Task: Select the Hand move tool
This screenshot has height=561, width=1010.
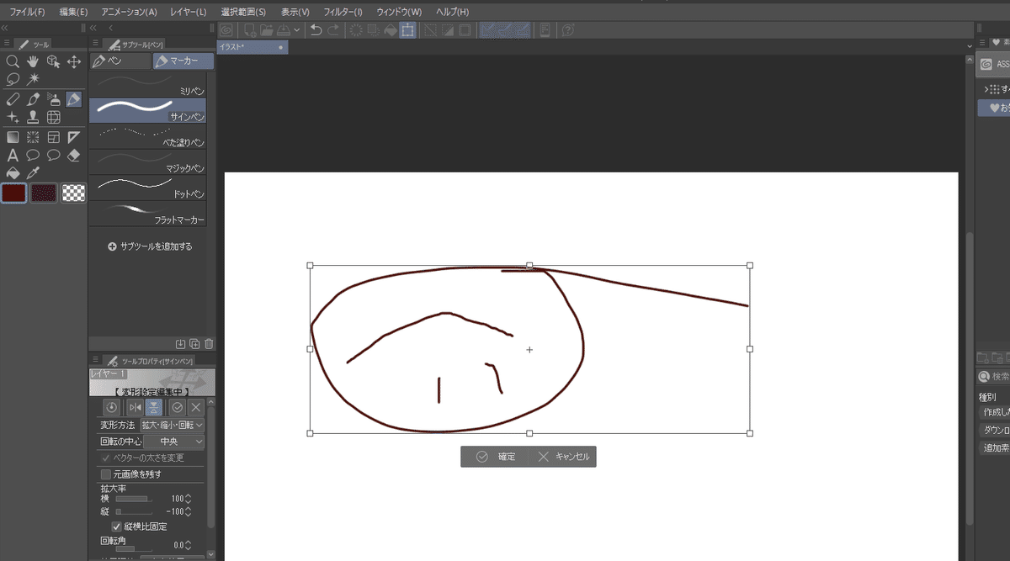Action: (33, 61)
